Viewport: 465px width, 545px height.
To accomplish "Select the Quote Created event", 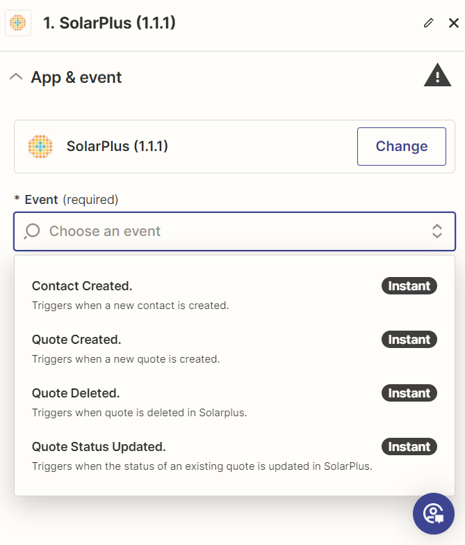I will coord(234,349).
